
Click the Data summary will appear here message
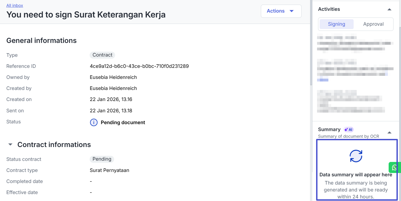pos(356,175)
